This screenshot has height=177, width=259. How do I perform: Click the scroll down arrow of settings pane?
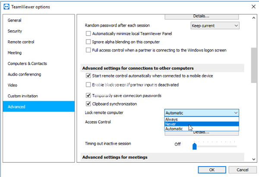[254, 159]
